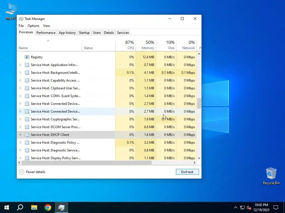Sort by the 0% Network column
The image size is (285, 213).
(x=186, y=45)
